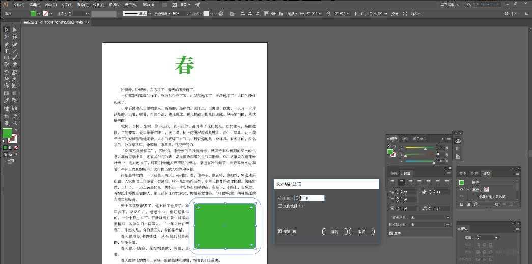Screen dimensions: 532x264
Task: Select the Column Graph tool
Action: (x=15, y=108)
